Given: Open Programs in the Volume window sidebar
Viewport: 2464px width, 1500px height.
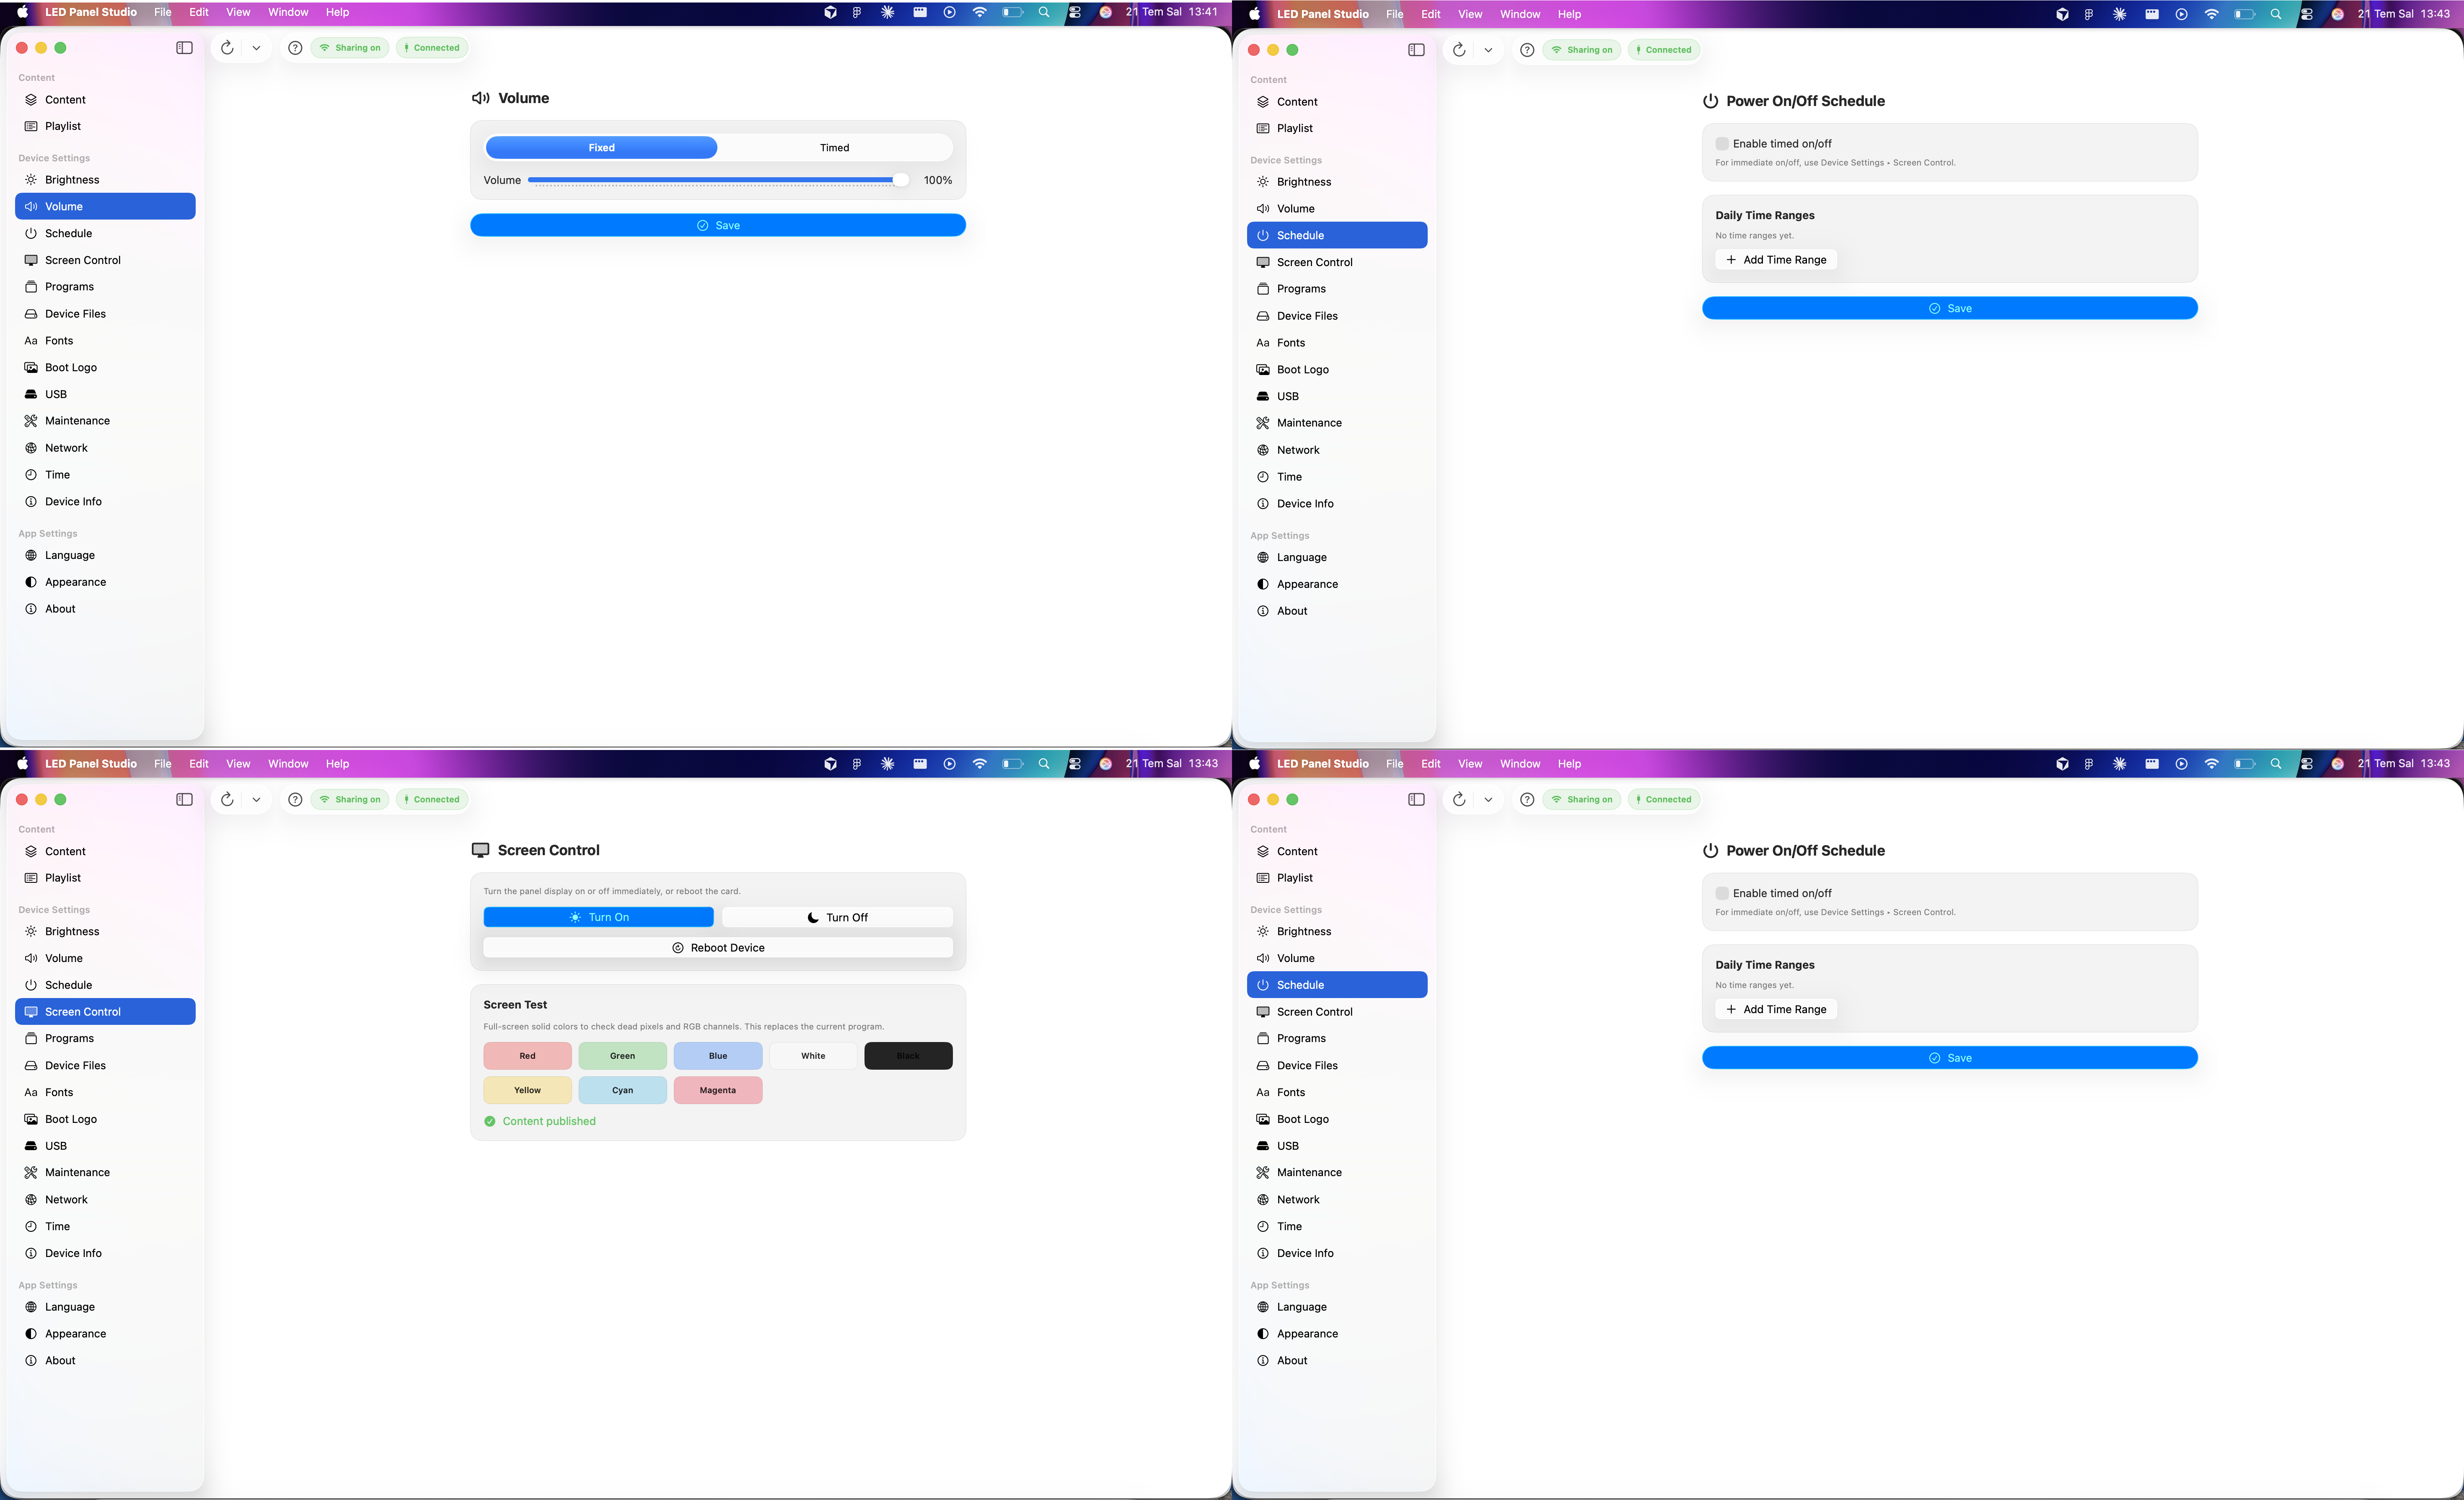Looking at the screenshot, I should point(105,287).
